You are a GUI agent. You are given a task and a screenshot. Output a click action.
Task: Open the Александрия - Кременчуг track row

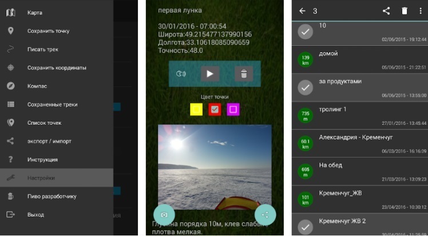pyautogui.click(x=360, y=144)
